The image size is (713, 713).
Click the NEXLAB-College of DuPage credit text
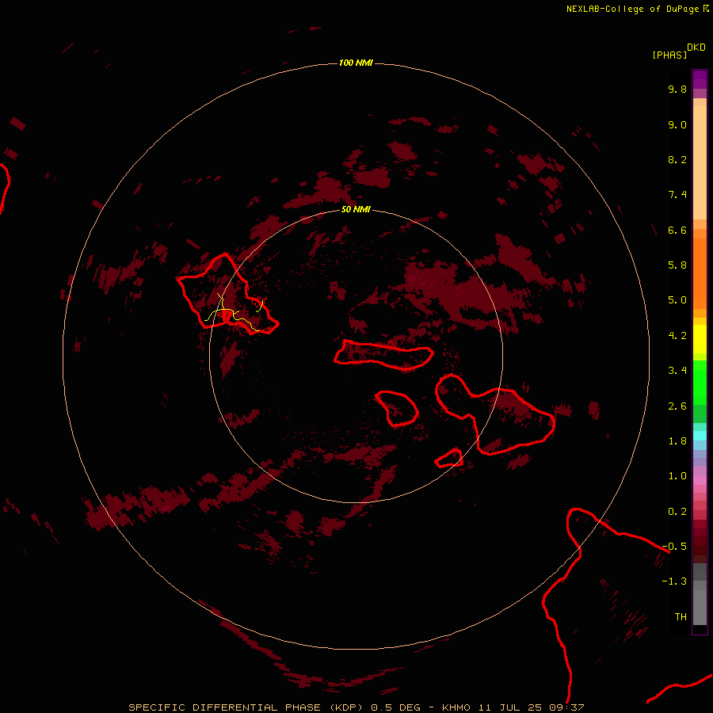click(x=633, y=9)
